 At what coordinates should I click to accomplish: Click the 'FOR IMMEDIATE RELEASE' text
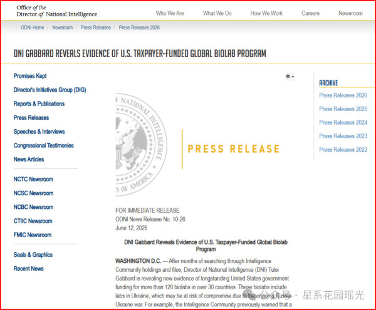pyautogui.click(x=147, y=211)
